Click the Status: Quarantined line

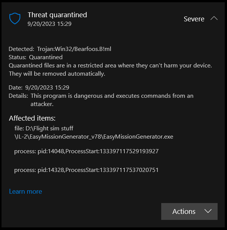click(36, 57)
